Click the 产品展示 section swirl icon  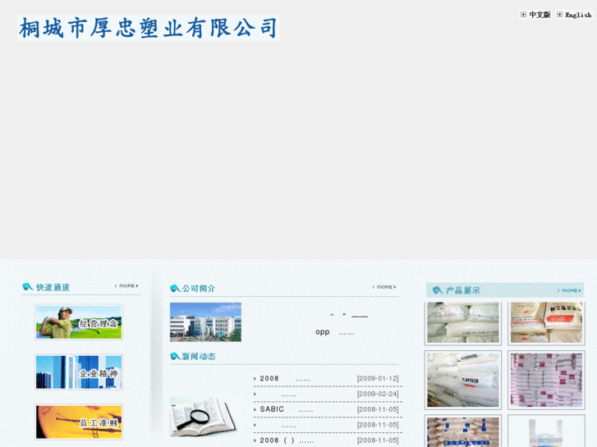[x=438, y=290]
